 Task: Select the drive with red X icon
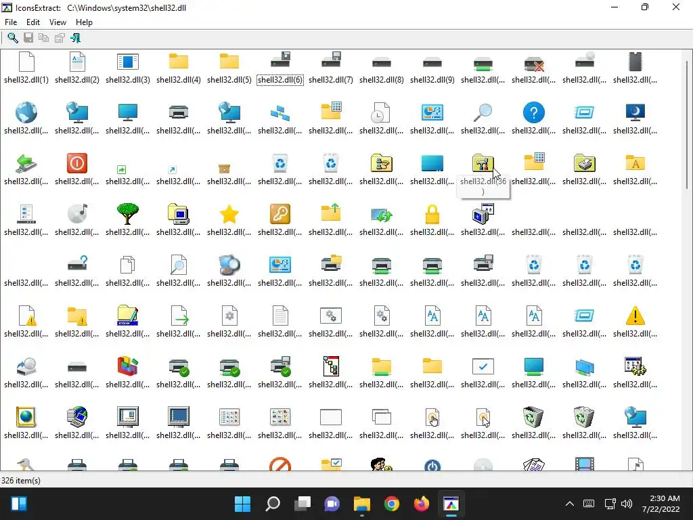pyautogui.click(x=534, y=64)
